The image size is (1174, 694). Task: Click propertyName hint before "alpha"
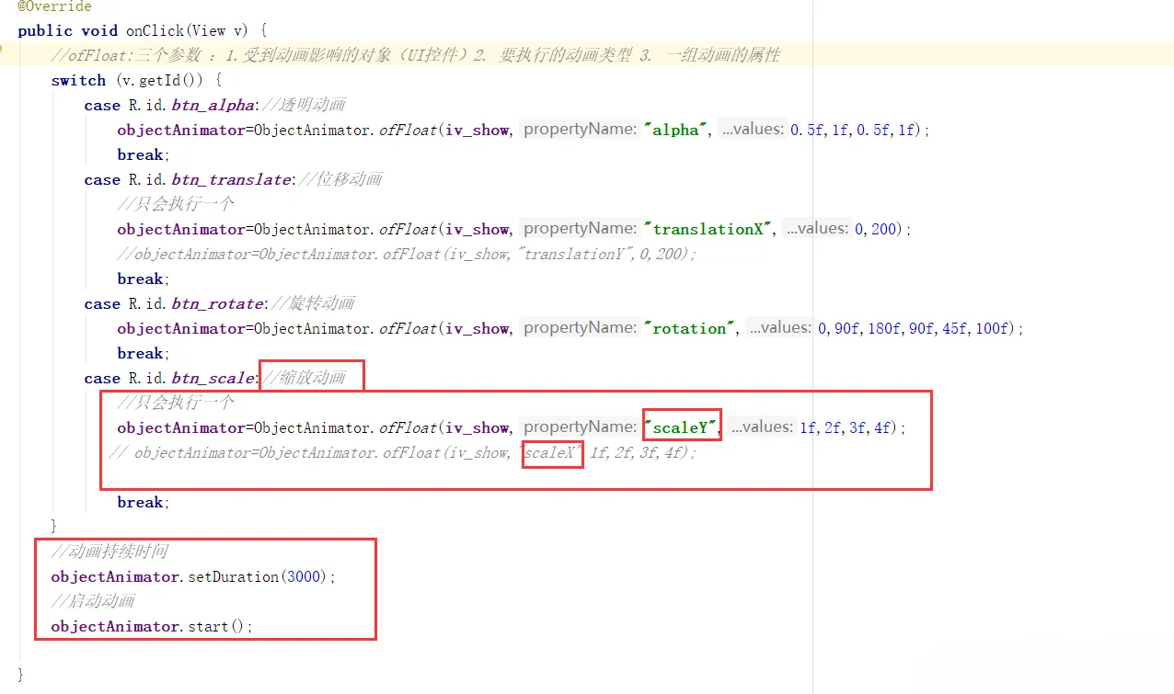[x=580, y=130]
